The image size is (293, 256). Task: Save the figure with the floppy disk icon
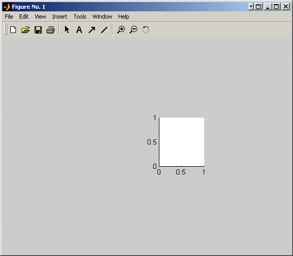(x=38, y=30)
